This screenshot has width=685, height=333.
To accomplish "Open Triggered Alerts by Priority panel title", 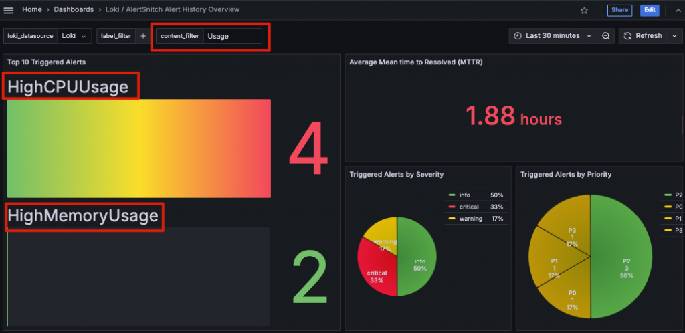I will click(566, 174).
